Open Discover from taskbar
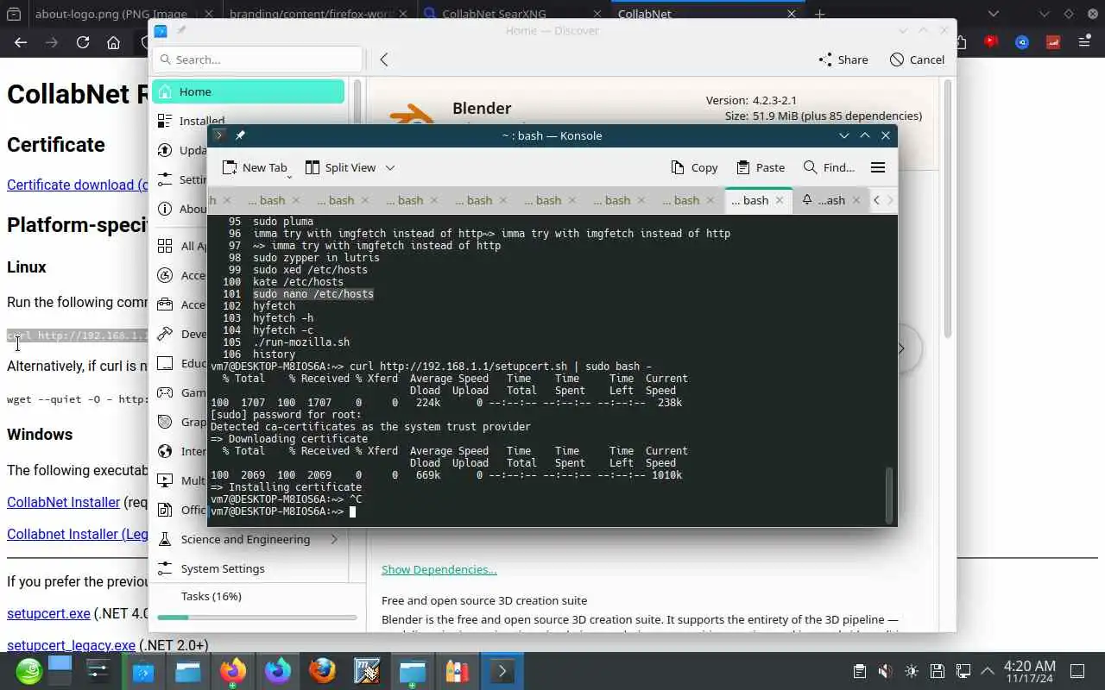The width and height of the screenshot is (1105, 690). [x=143, y=670]
